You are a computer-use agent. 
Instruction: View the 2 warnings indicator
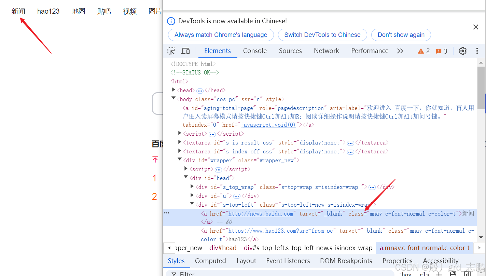coord(424,51)
